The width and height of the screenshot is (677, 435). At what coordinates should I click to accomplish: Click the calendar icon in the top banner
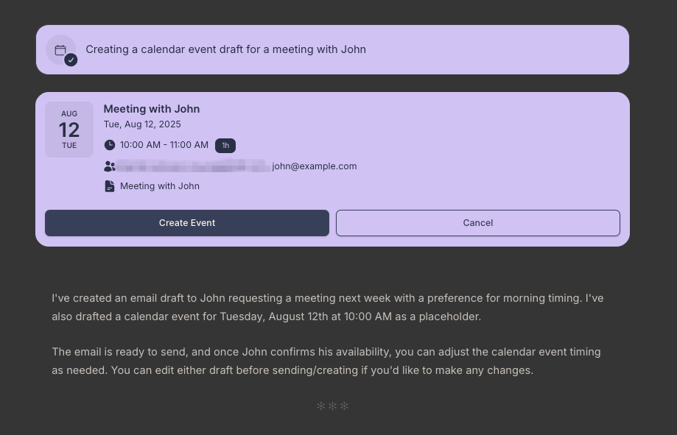60,49
